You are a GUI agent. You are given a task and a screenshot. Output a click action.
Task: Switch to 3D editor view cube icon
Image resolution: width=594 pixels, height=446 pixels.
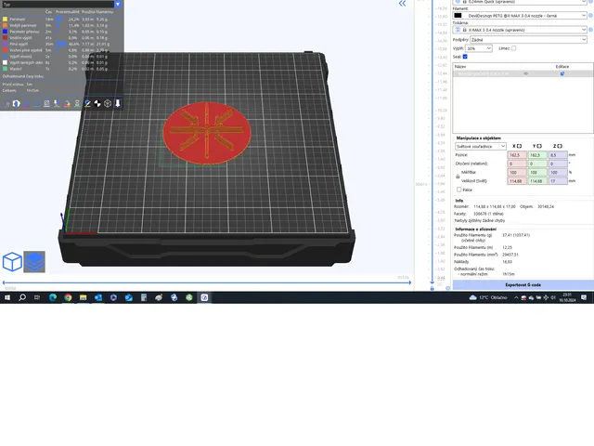point(12,262)
